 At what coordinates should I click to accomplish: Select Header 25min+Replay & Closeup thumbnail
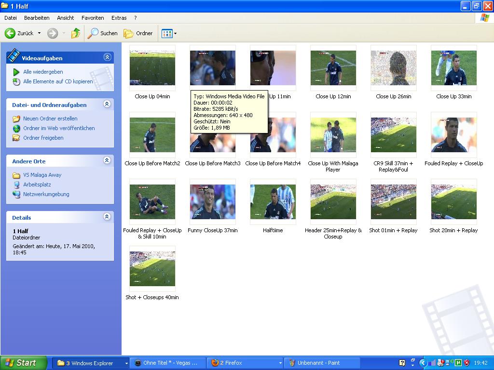point(333,202)
